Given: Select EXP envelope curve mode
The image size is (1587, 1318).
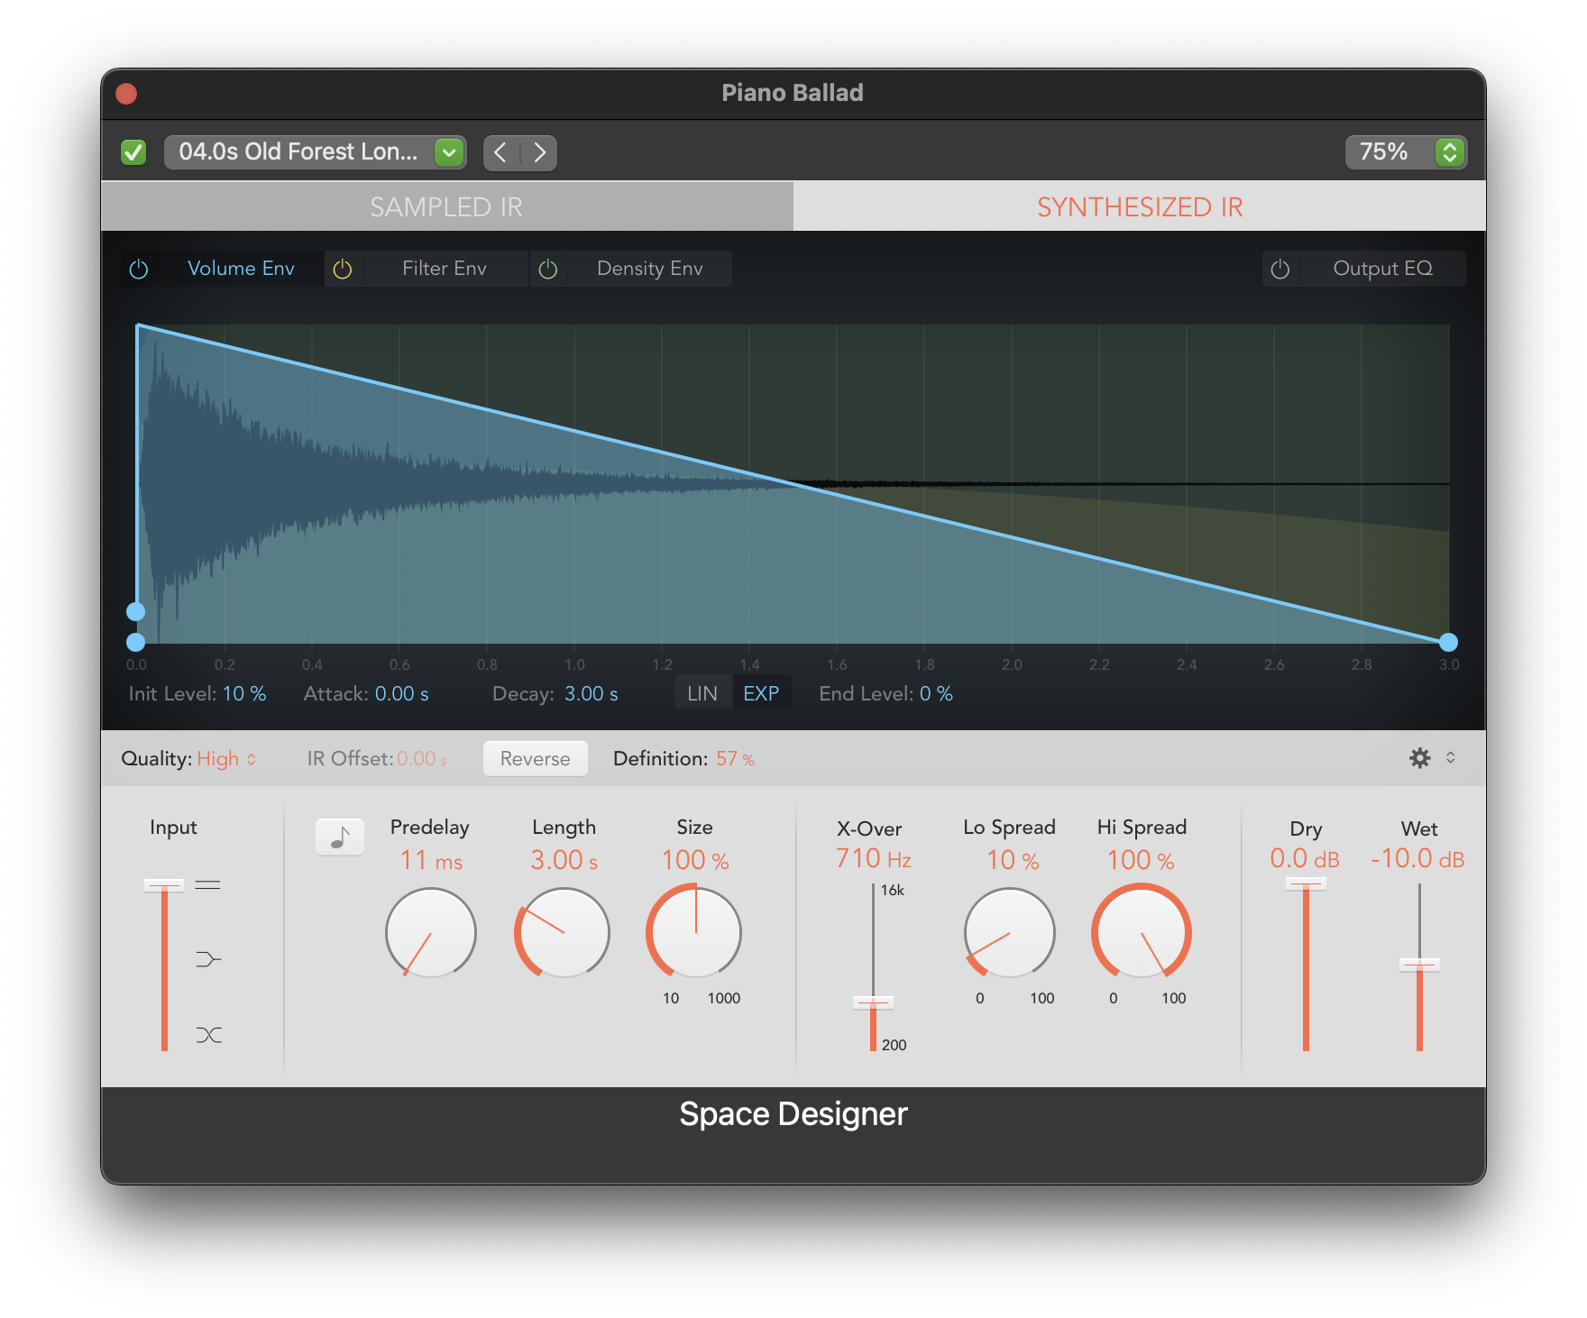Looking at the screenshot, I should point(761,693).
